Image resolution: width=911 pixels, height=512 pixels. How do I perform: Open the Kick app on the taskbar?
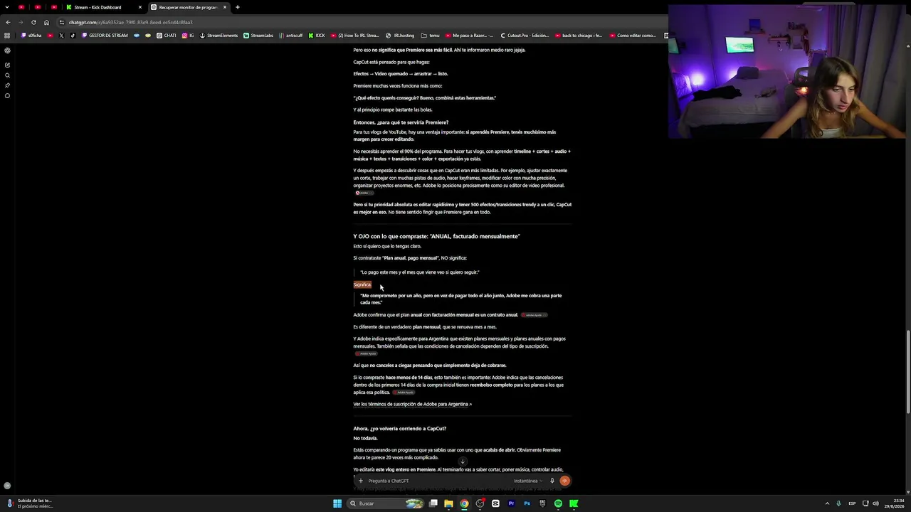[574, 503]
